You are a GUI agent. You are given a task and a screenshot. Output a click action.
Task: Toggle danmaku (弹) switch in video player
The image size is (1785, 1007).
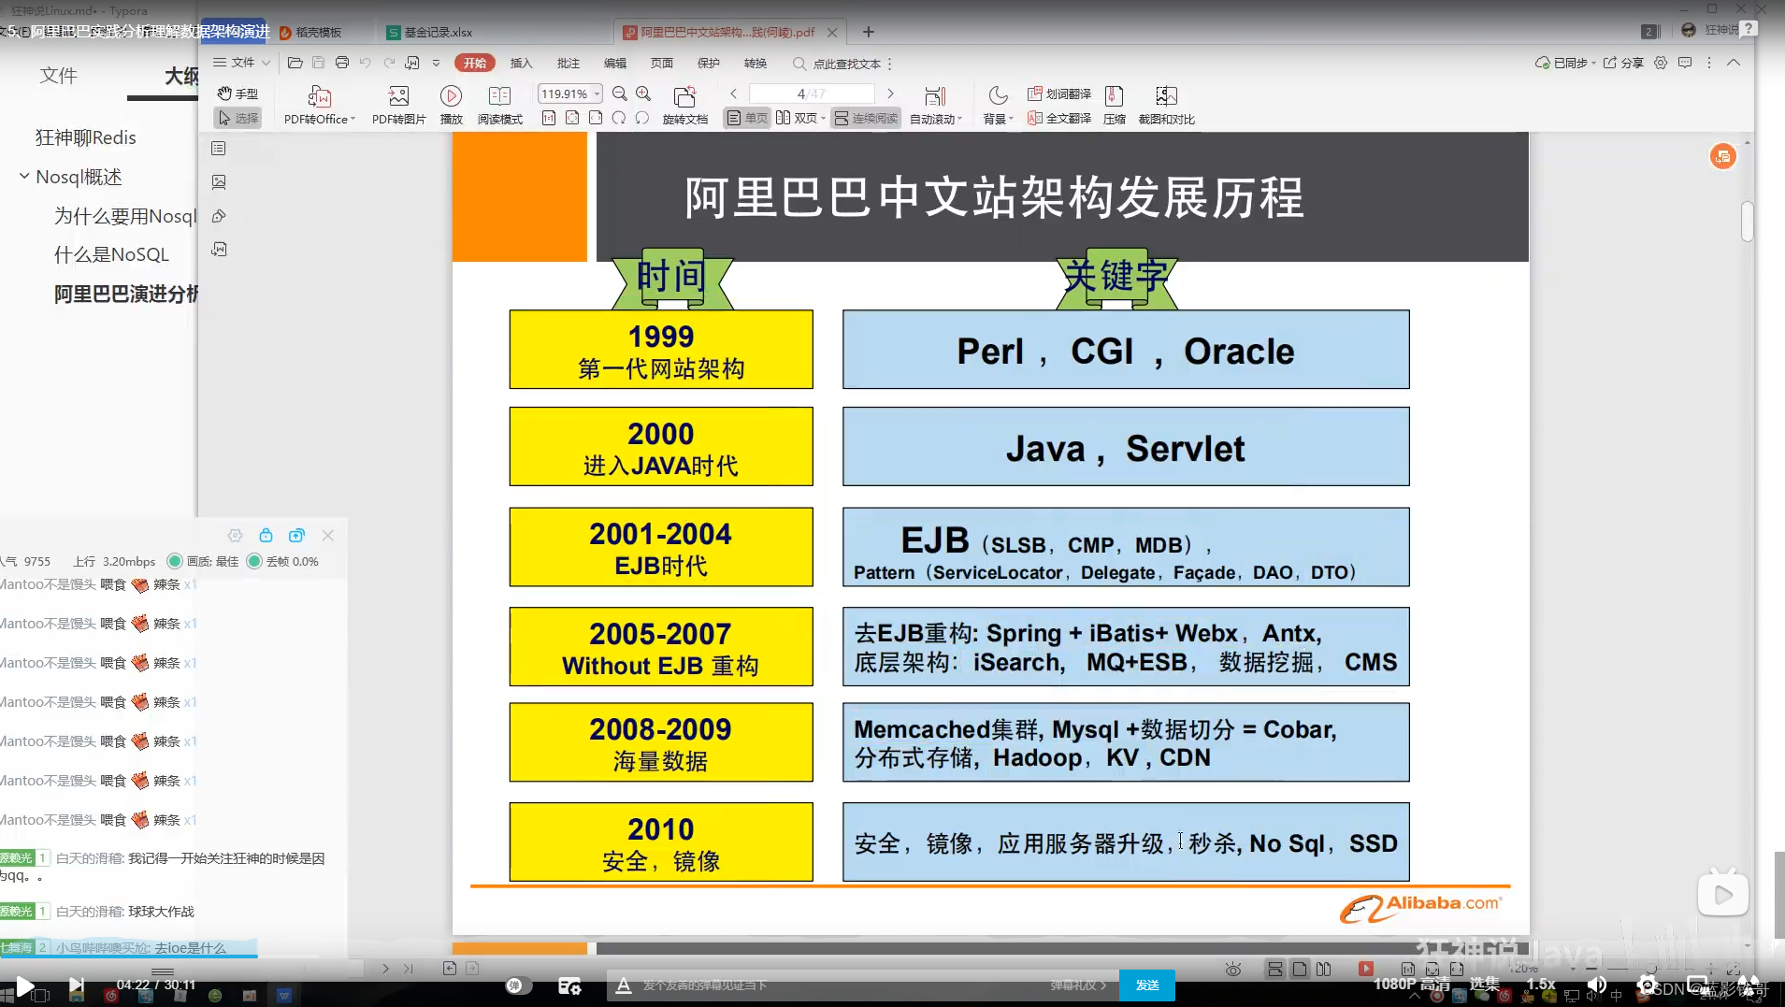tap(517, 985)
